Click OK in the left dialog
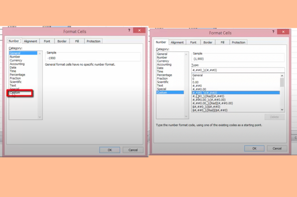The image size is (297, 197). [110, 150]
